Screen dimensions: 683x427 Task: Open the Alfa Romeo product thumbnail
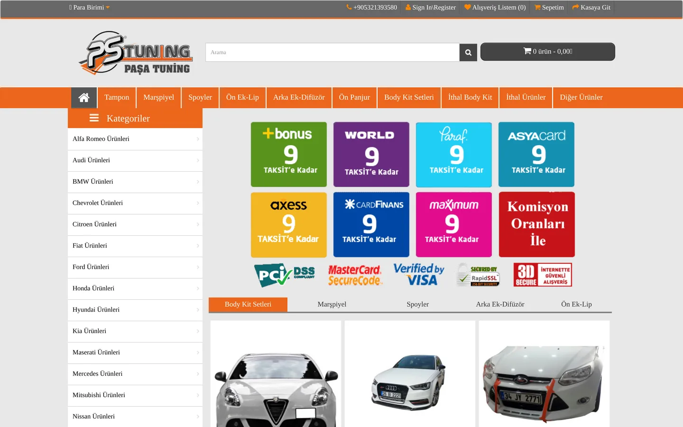pyautogui.click(x=276, y=374)
